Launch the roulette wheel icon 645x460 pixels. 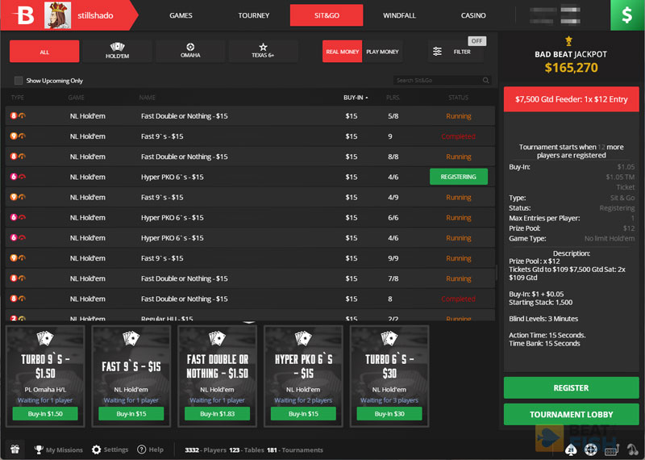point(590,450)
